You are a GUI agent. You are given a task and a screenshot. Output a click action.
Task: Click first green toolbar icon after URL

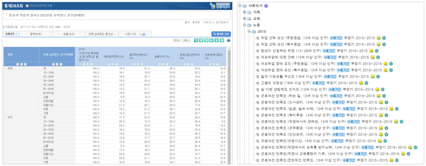[195, 40]
